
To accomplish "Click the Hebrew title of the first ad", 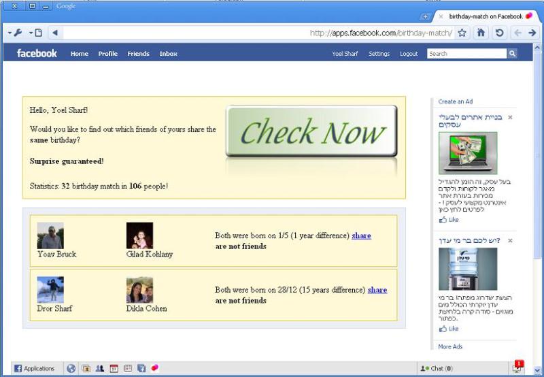I will coord(470,121).
